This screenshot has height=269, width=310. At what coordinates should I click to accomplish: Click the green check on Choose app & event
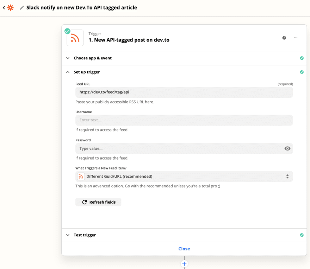[x=302, y=58]
